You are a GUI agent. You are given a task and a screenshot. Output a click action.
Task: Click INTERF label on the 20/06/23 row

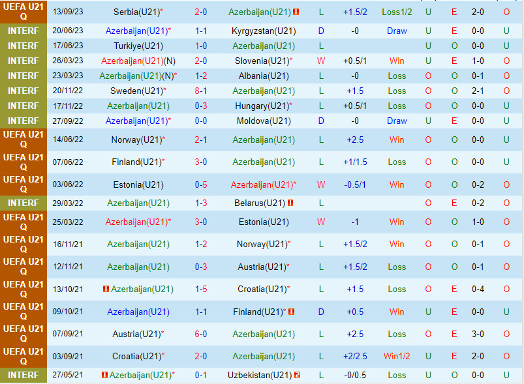pyautogui.click(x=23, y=31)
